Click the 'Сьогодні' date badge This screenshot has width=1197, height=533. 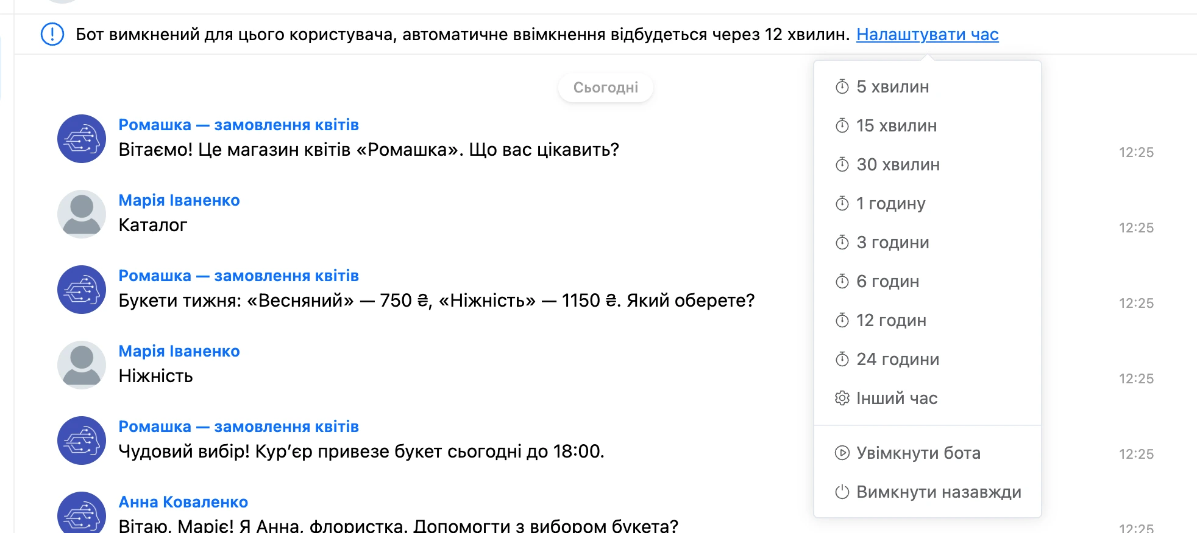click(x=606, y=88)
